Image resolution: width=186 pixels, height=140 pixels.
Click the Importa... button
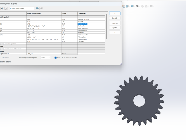tap(115, 23)
